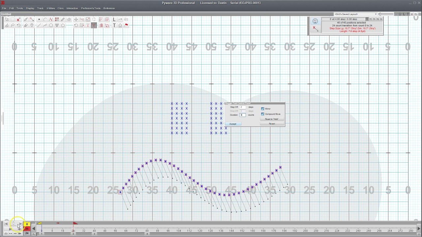The height and width of the screenshot is (237, 422).
Task: Click the Step Off input field
Action: 242,107
